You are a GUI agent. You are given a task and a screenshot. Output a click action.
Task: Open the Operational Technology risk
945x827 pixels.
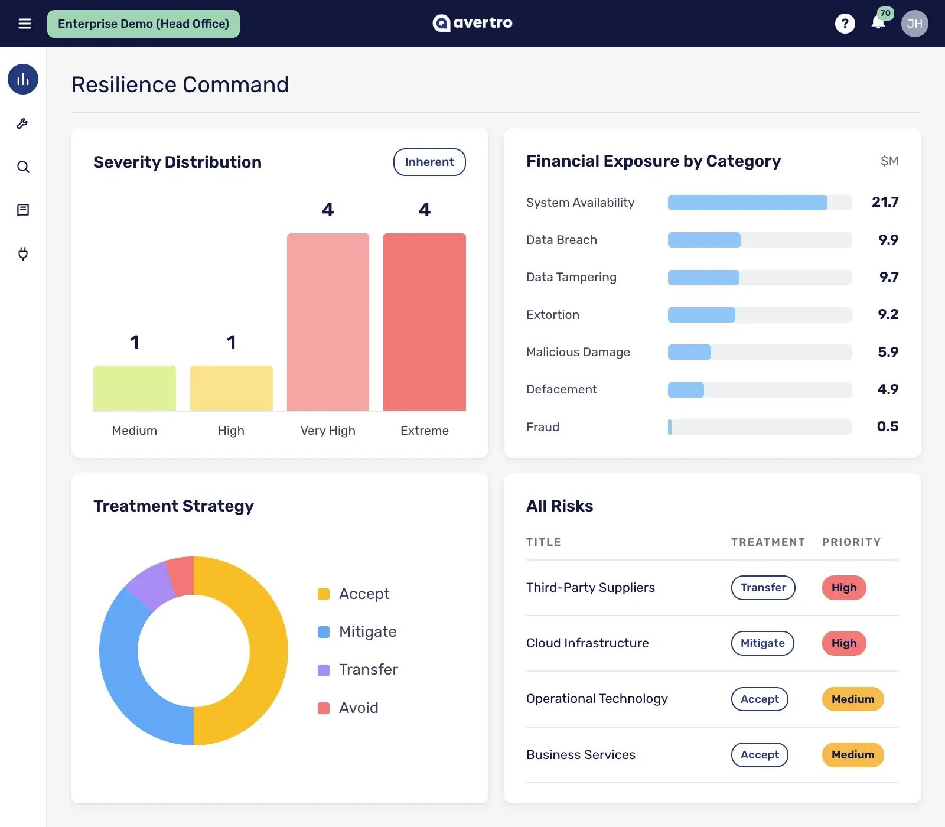(x=597, y=699)
